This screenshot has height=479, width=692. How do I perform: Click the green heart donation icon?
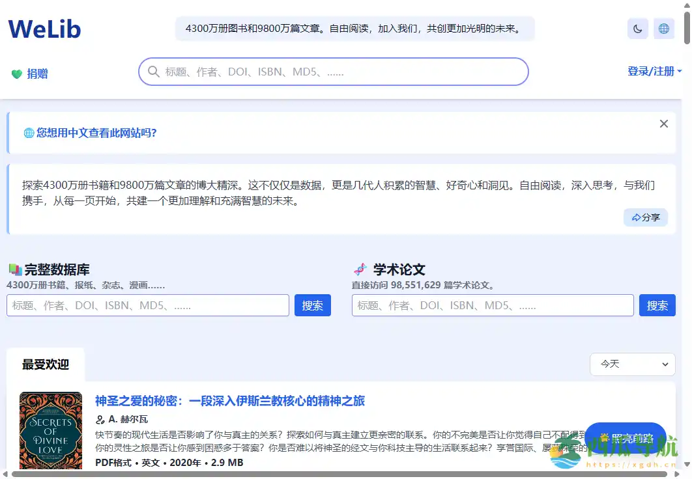16,74
